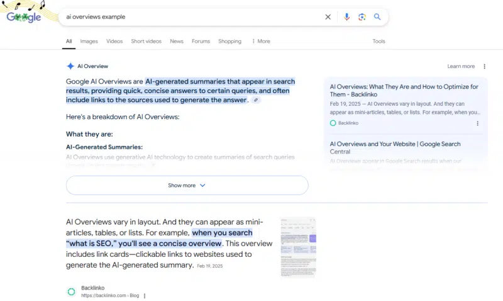Screen dimensions: 503x301
Task: Click the 'Feb 19, 2025' snippet date
Action: point(210,266)
